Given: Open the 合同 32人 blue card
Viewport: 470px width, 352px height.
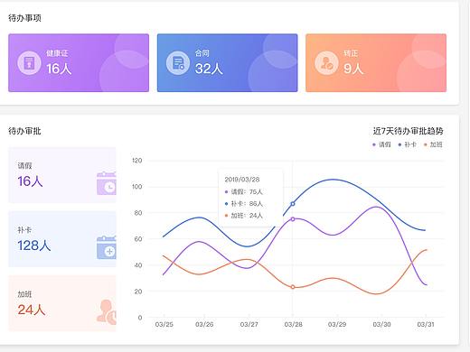Looking at the screenshot, I should point(228,63).
